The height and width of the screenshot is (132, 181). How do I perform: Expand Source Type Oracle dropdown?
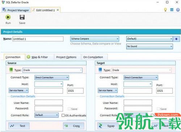[x=52, y=70]
